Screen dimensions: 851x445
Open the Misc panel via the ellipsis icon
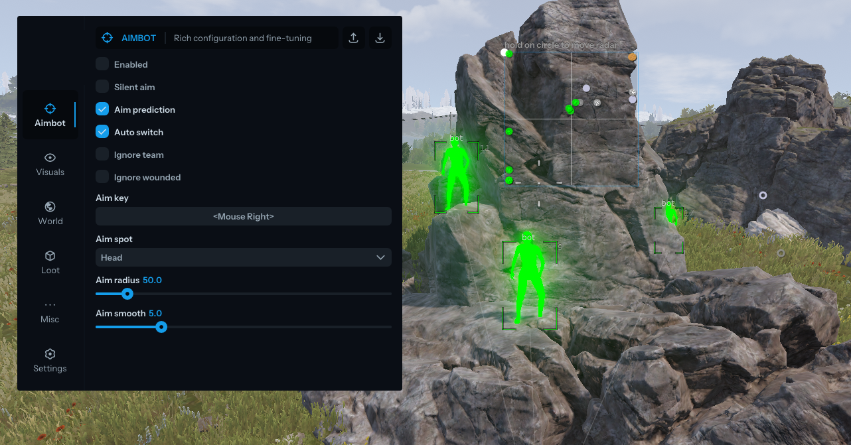pyautogui.click(x=50, y=304)
